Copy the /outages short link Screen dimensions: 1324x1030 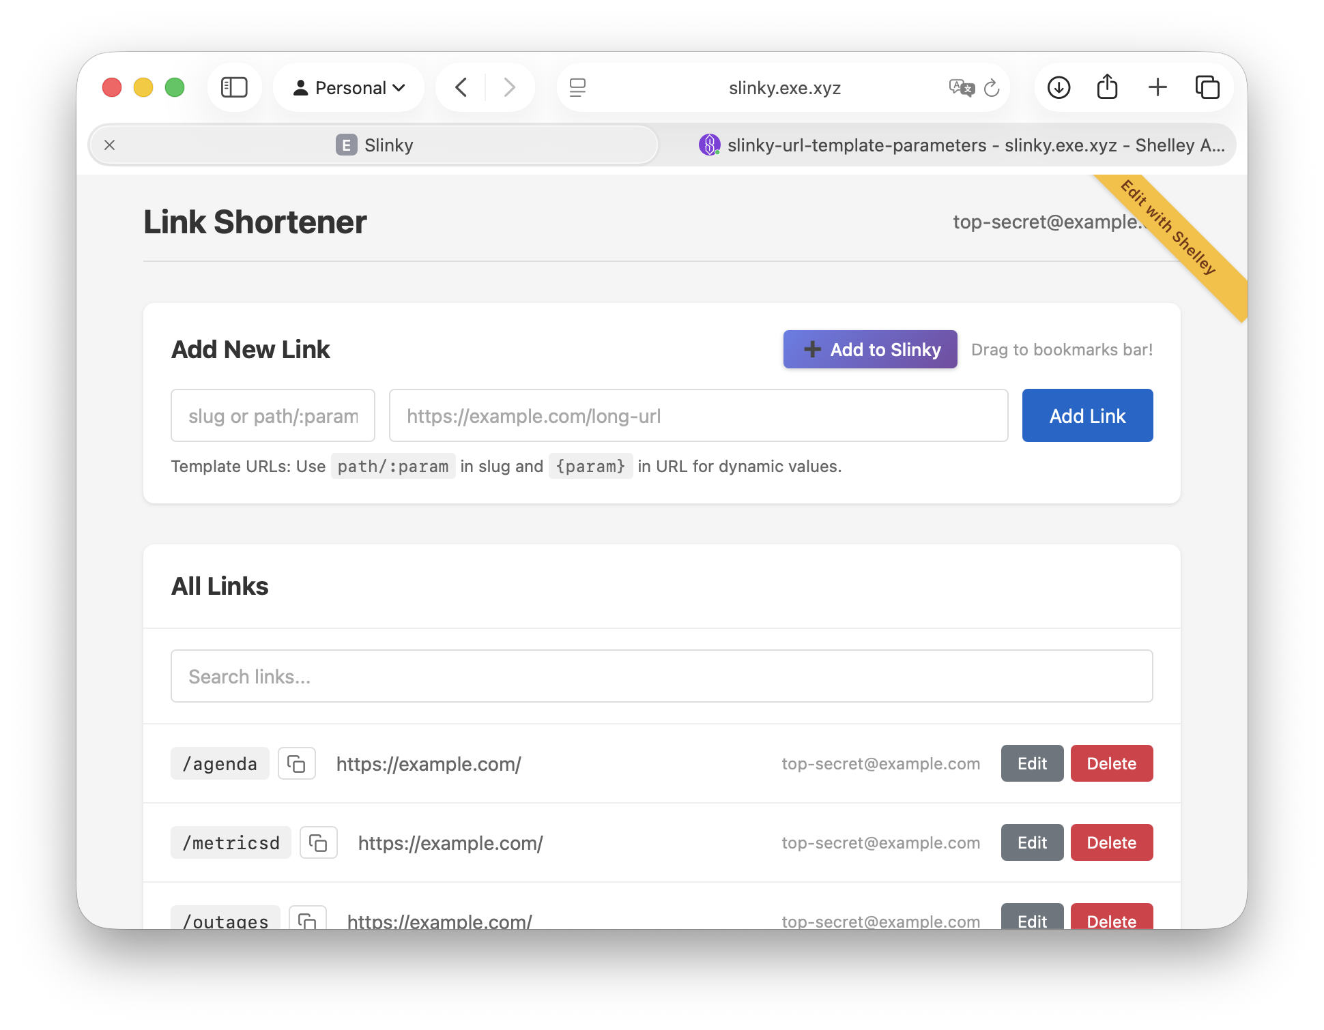click(308, 919)
